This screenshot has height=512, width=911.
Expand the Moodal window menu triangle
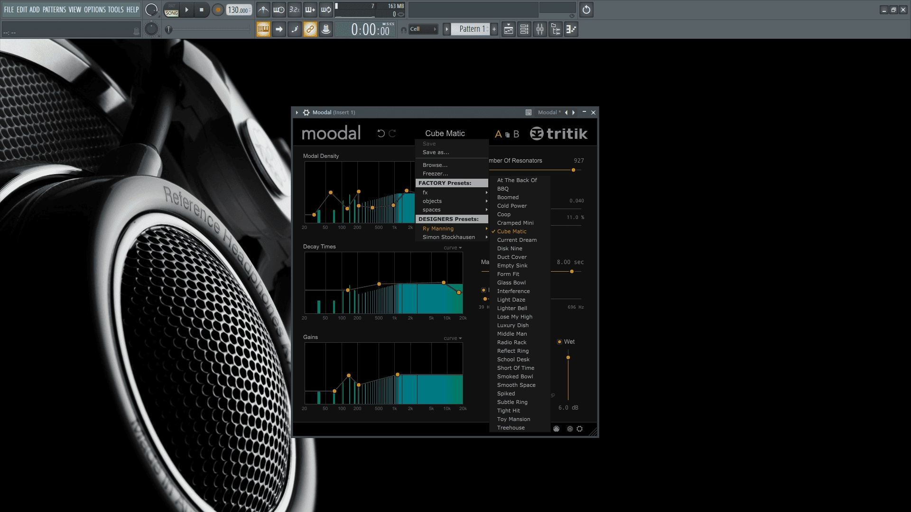click(x=297, y=112)
